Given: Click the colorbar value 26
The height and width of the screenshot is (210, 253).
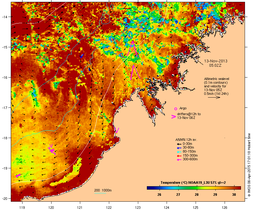Looking at the screenshot, I should tap(159, 195).
